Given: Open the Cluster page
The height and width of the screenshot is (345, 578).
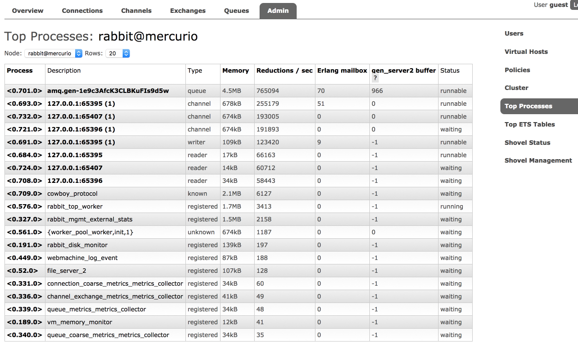Looking at the screenshot, I should point(516,87).
